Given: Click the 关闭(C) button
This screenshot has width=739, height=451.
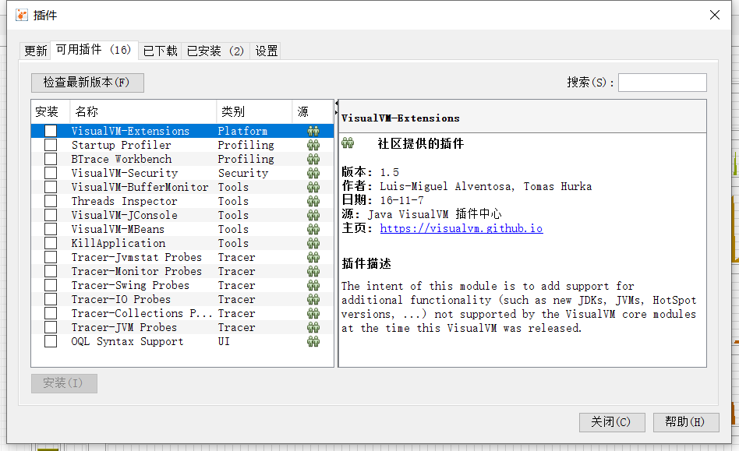Looking at the screenshot, I should pyautogui.click(x=612, y=422).
